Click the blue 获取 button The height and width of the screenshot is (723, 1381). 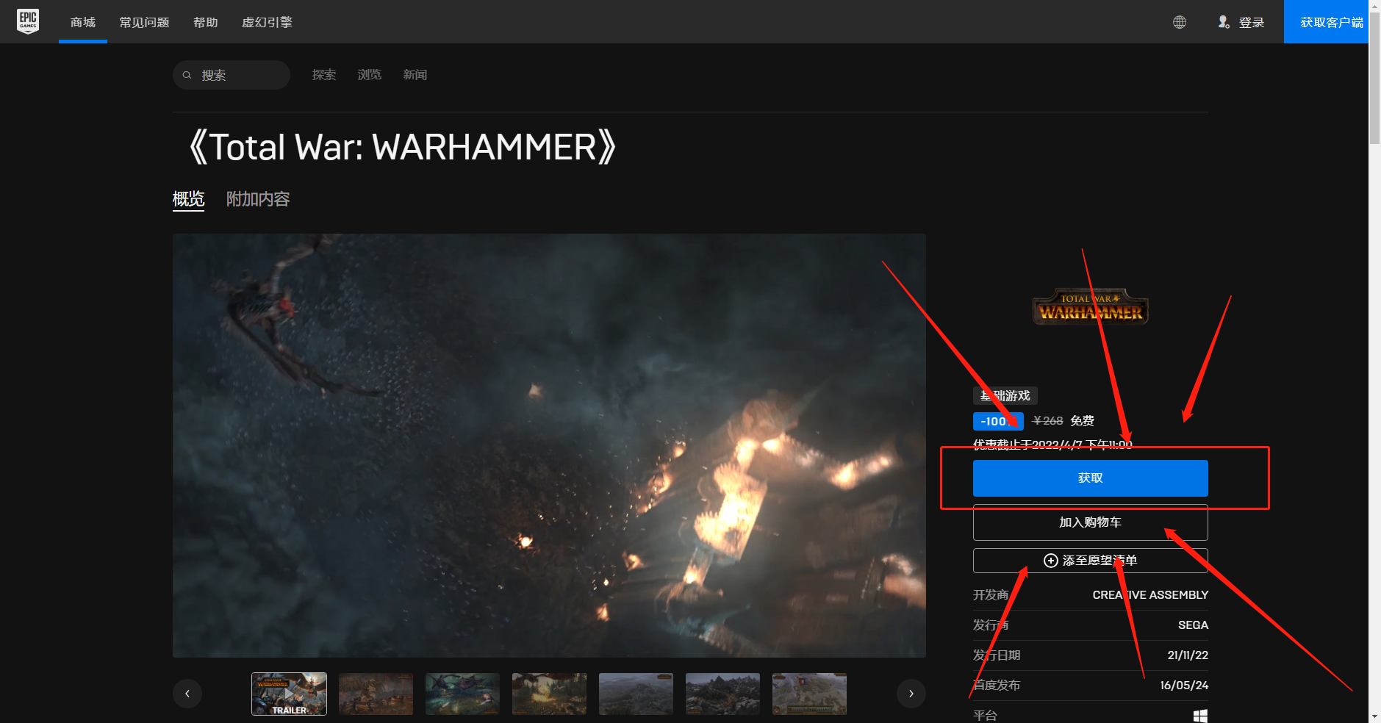click(x=1090, y=478)
